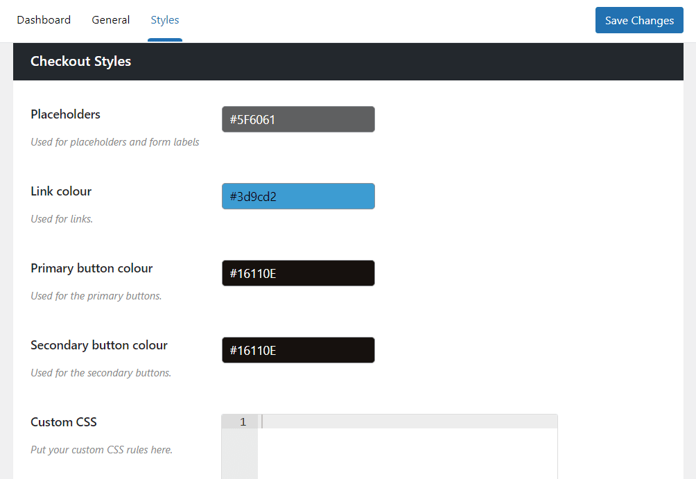Screen dimensions: 696x479
Task: Edit the #3d9cd2 link colour value
Action: tap(298, 195)
